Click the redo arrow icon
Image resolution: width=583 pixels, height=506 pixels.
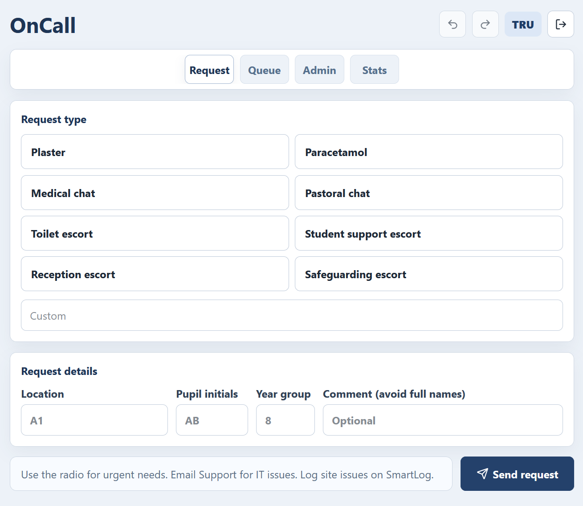tap(485, 24)
